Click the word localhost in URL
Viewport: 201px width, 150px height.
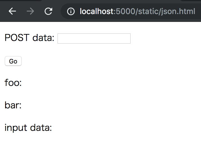(x=97, y=11)
